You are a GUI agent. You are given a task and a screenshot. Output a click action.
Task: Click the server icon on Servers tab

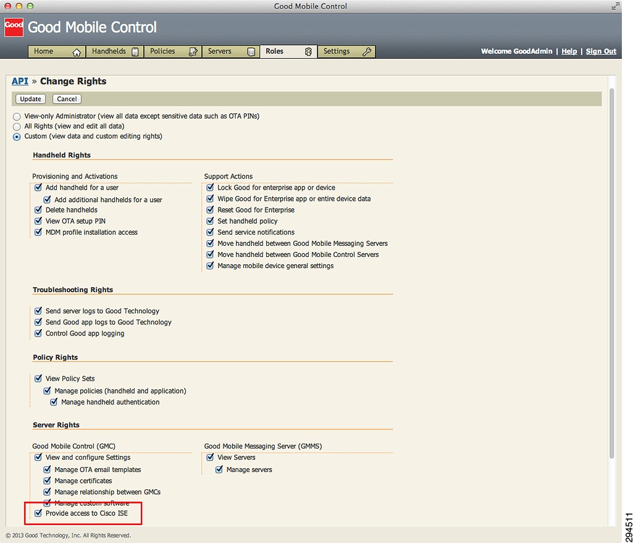coord(251,52)
